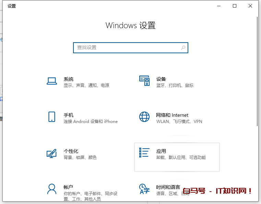Click the text 显示、声音、通知、电源
261x204 pixels.
pyautogui.click(x=86, y=85)
